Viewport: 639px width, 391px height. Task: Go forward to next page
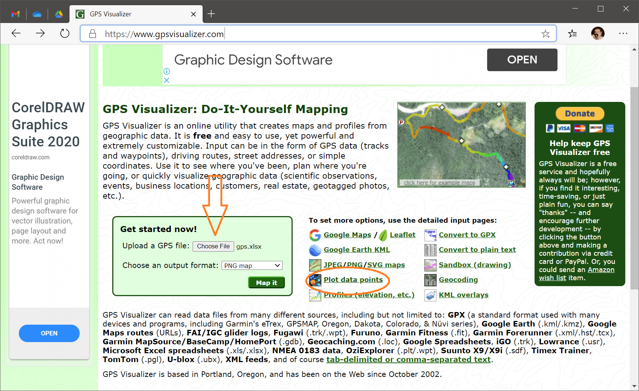[x=40, y=34]
